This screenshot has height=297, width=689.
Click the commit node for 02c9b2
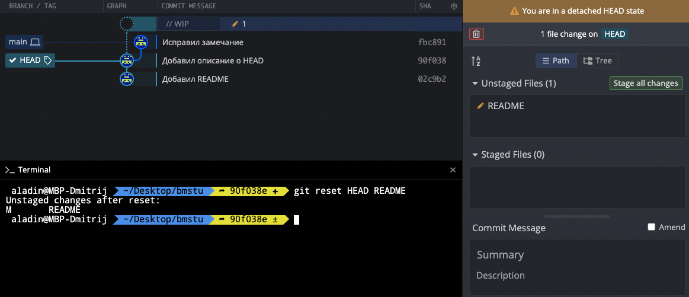(x=126, y=79)
